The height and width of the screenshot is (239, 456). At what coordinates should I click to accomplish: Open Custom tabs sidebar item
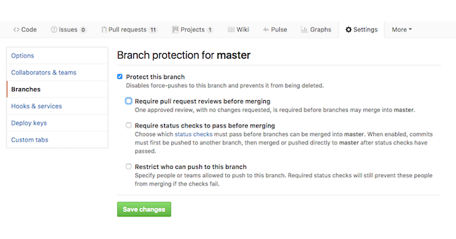30,140
